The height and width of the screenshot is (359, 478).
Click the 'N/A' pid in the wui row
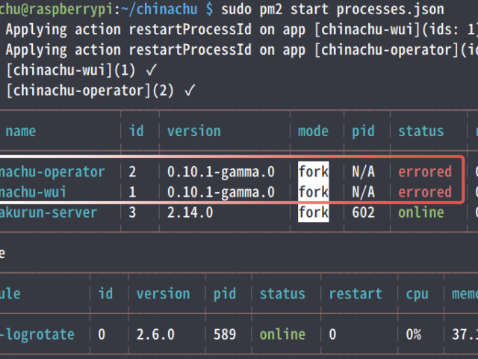pyautogui.click(x=363, y=192)
